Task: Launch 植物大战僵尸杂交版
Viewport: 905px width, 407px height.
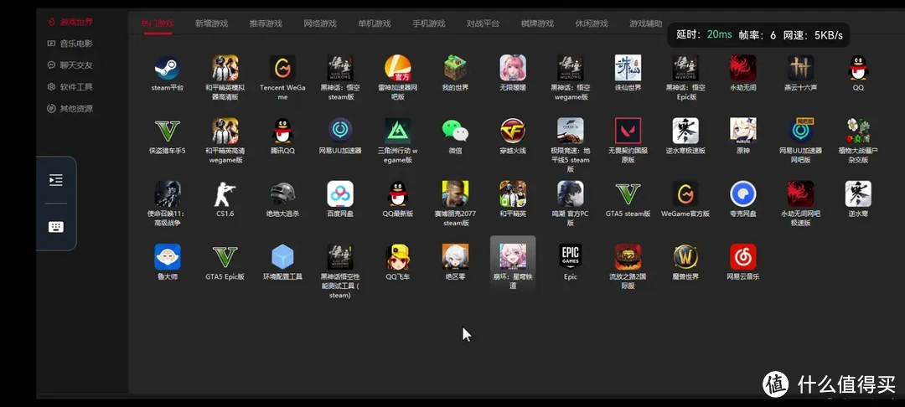Action: coord(858,131)
